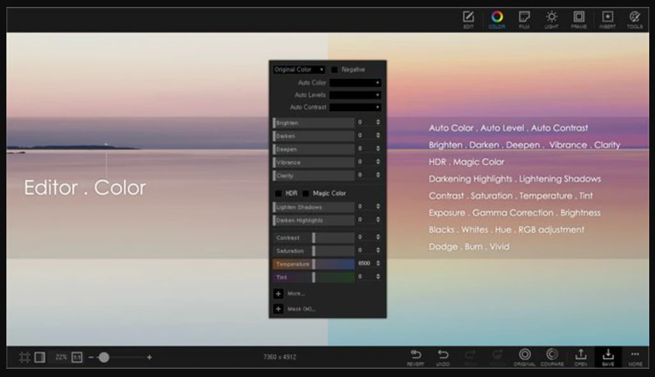Click the Temperature slider bar
The image size is (655, 377).
pyautogui.click(x=314, y=264)
